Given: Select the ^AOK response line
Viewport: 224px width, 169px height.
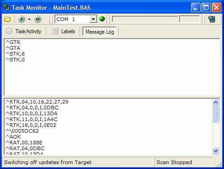Looking at the screenshot, I should pyautogui.click(x=13, y=137).
